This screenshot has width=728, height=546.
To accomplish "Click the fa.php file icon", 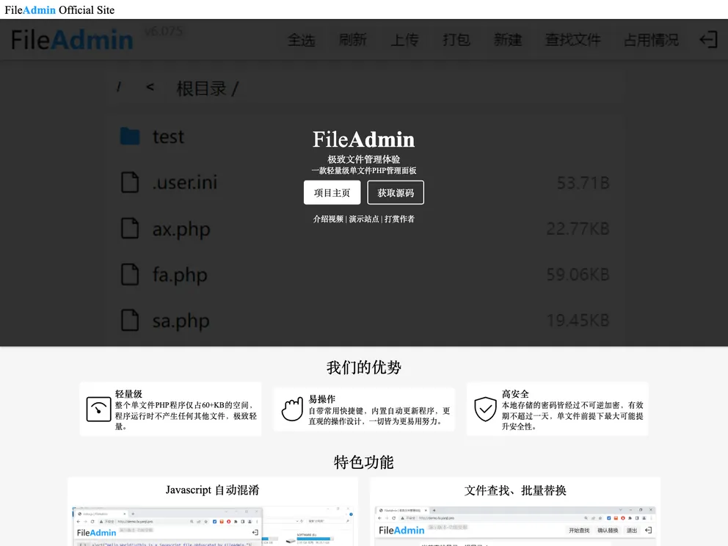I will click(x=129, y=274).
